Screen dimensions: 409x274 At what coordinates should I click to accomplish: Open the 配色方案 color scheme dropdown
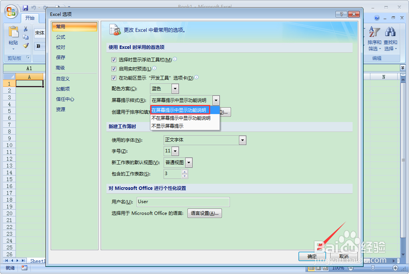pyautogui.click(x=175, y=88)
